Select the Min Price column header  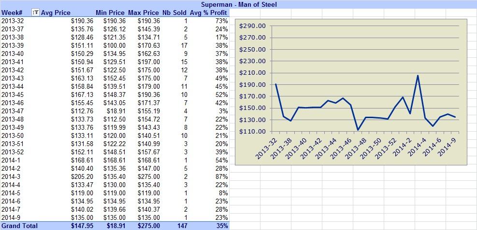[110, 13]
